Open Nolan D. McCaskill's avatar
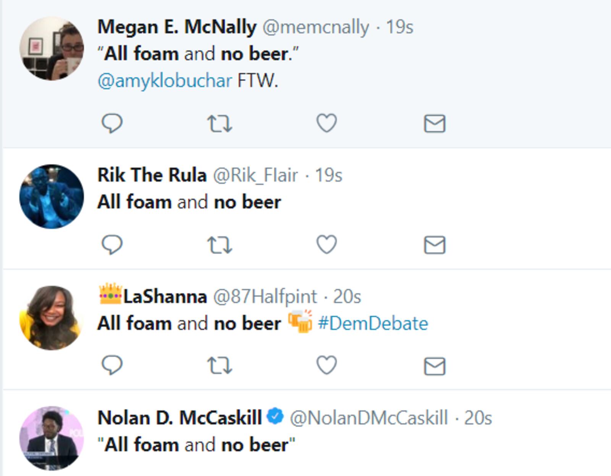 pos(52,438)
